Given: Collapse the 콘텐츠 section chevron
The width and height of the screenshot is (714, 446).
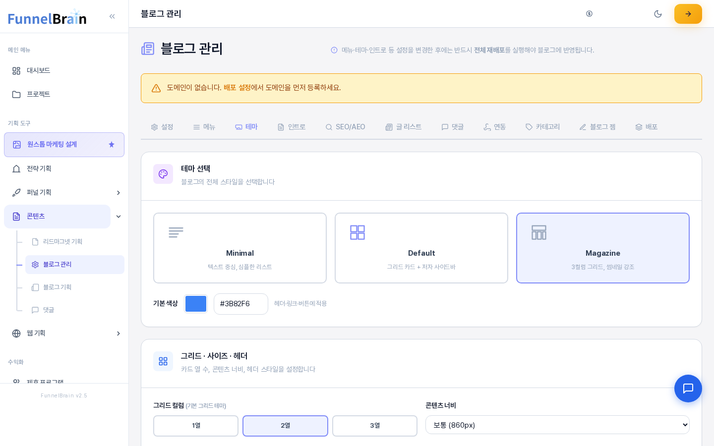Looking at the screenshot, I should click(119, 217).
